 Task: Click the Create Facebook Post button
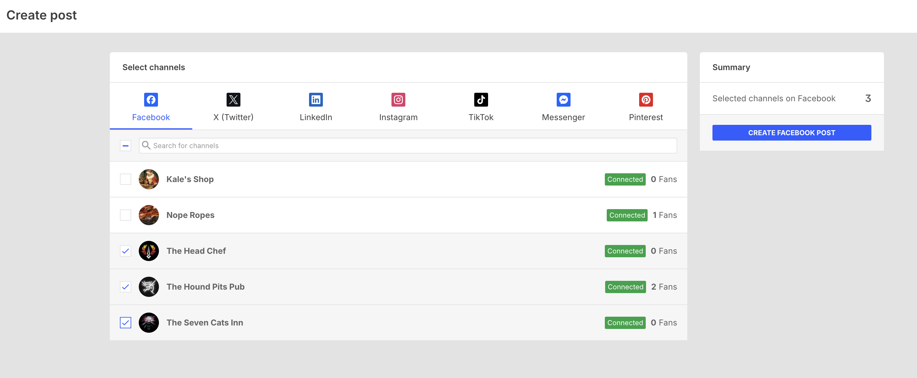792,133
